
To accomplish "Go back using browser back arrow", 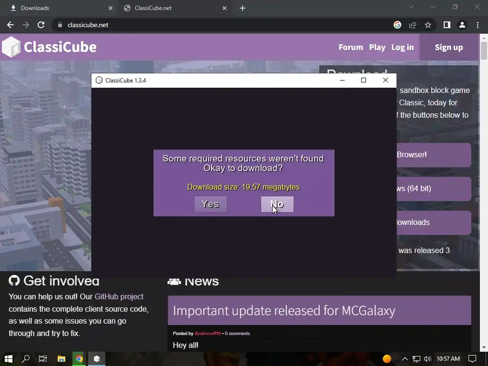I will click(10, 25).
